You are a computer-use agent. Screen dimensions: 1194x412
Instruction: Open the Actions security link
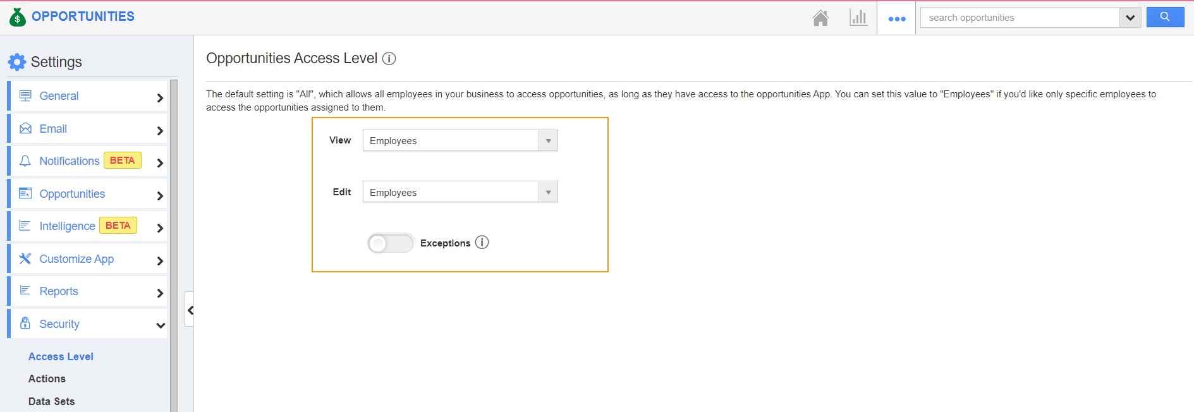tap(47, 379)
